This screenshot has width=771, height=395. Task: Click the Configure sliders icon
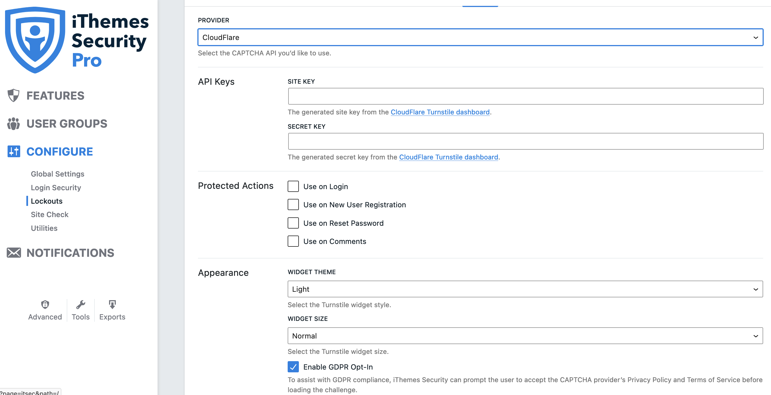[x=14, y=151]
